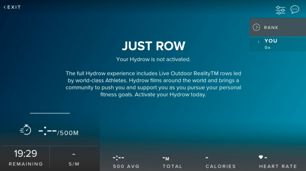Click the pace stopwatch icon
This screenshot has width=306, height=171.
pyautogui.click(x=26, y=130)
